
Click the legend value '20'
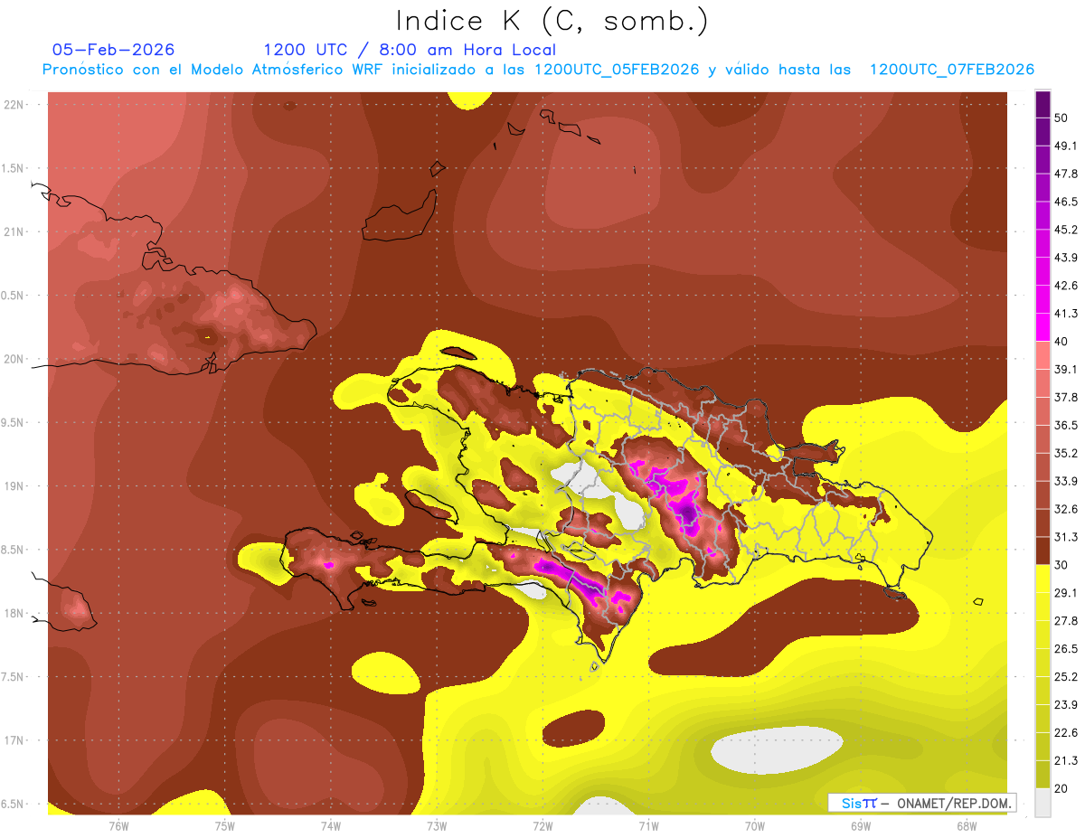click(1062, 788)
